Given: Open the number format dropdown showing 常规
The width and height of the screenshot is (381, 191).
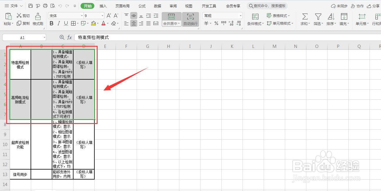Looking at the screenshot, I should (x=240, y=15).
